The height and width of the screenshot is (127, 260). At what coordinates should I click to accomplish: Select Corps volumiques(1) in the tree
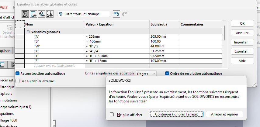point(16,107)
